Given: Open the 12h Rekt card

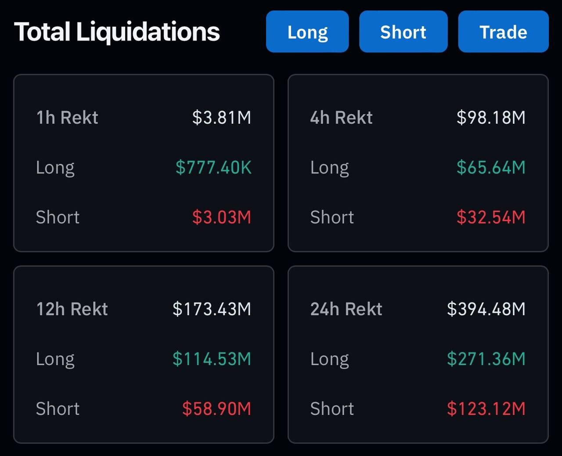Looking at the screenshot, I should 144,355.
